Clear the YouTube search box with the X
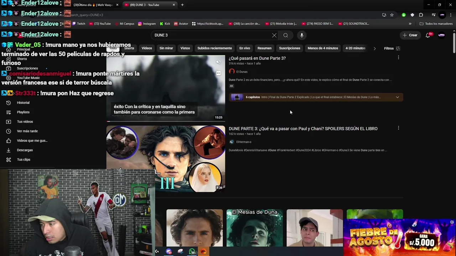 (x=274, y=35)
